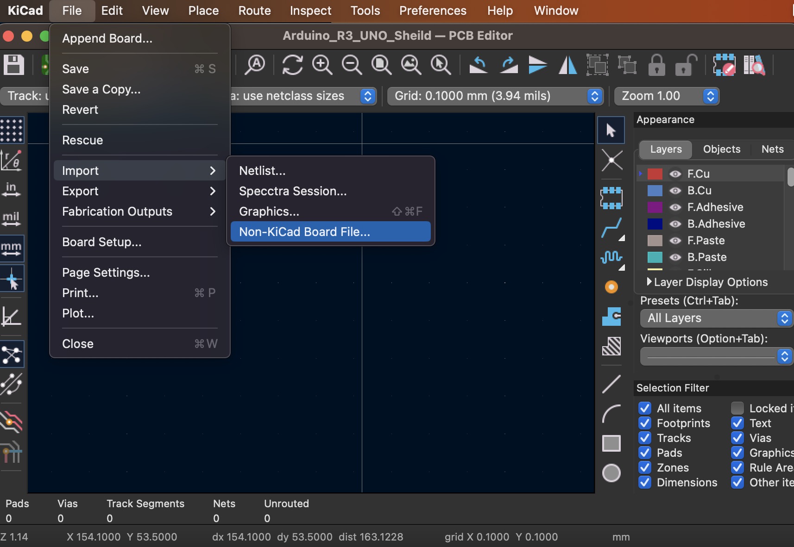Toggle full-window crosshair cursor
Viewport: 794px width, 547px height.
click(x=12, y=278)
